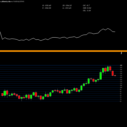
Task: Click the OH: 0.82 reading
Action: 87,8
